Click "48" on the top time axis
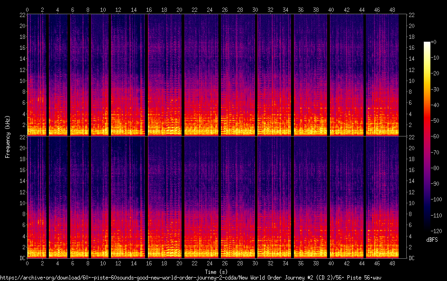This screenshot has height=281, width=447. pos(392,10)
